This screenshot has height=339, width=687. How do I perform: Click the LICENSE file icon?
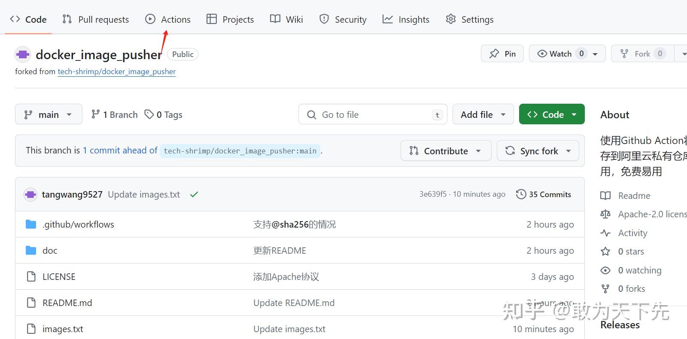tap(31, 276)
